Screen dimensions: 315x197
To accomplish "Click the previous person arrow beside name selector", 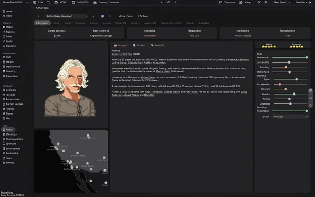I will click(38, 16).
